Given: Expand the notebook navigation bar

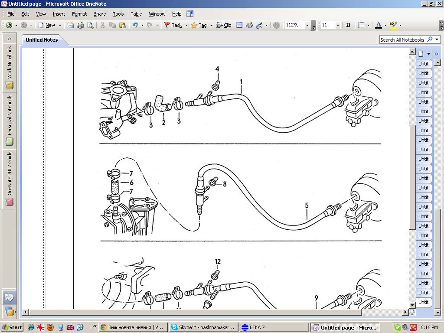Looking at the screenshot, I should (x=9, y=39).
